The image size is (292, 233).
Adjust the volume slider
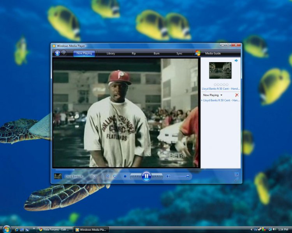tap(182, 176)
